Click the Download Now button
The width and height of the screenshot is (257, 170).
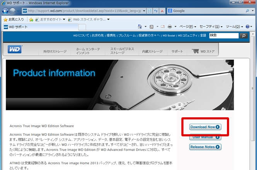coord(205,127)
